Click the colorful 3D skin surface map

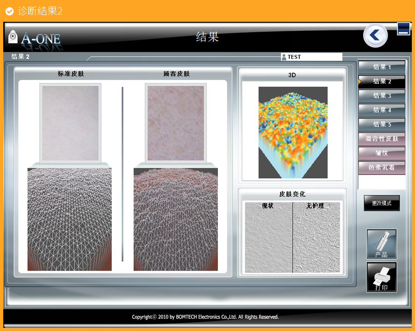click(x=293, y=132)
